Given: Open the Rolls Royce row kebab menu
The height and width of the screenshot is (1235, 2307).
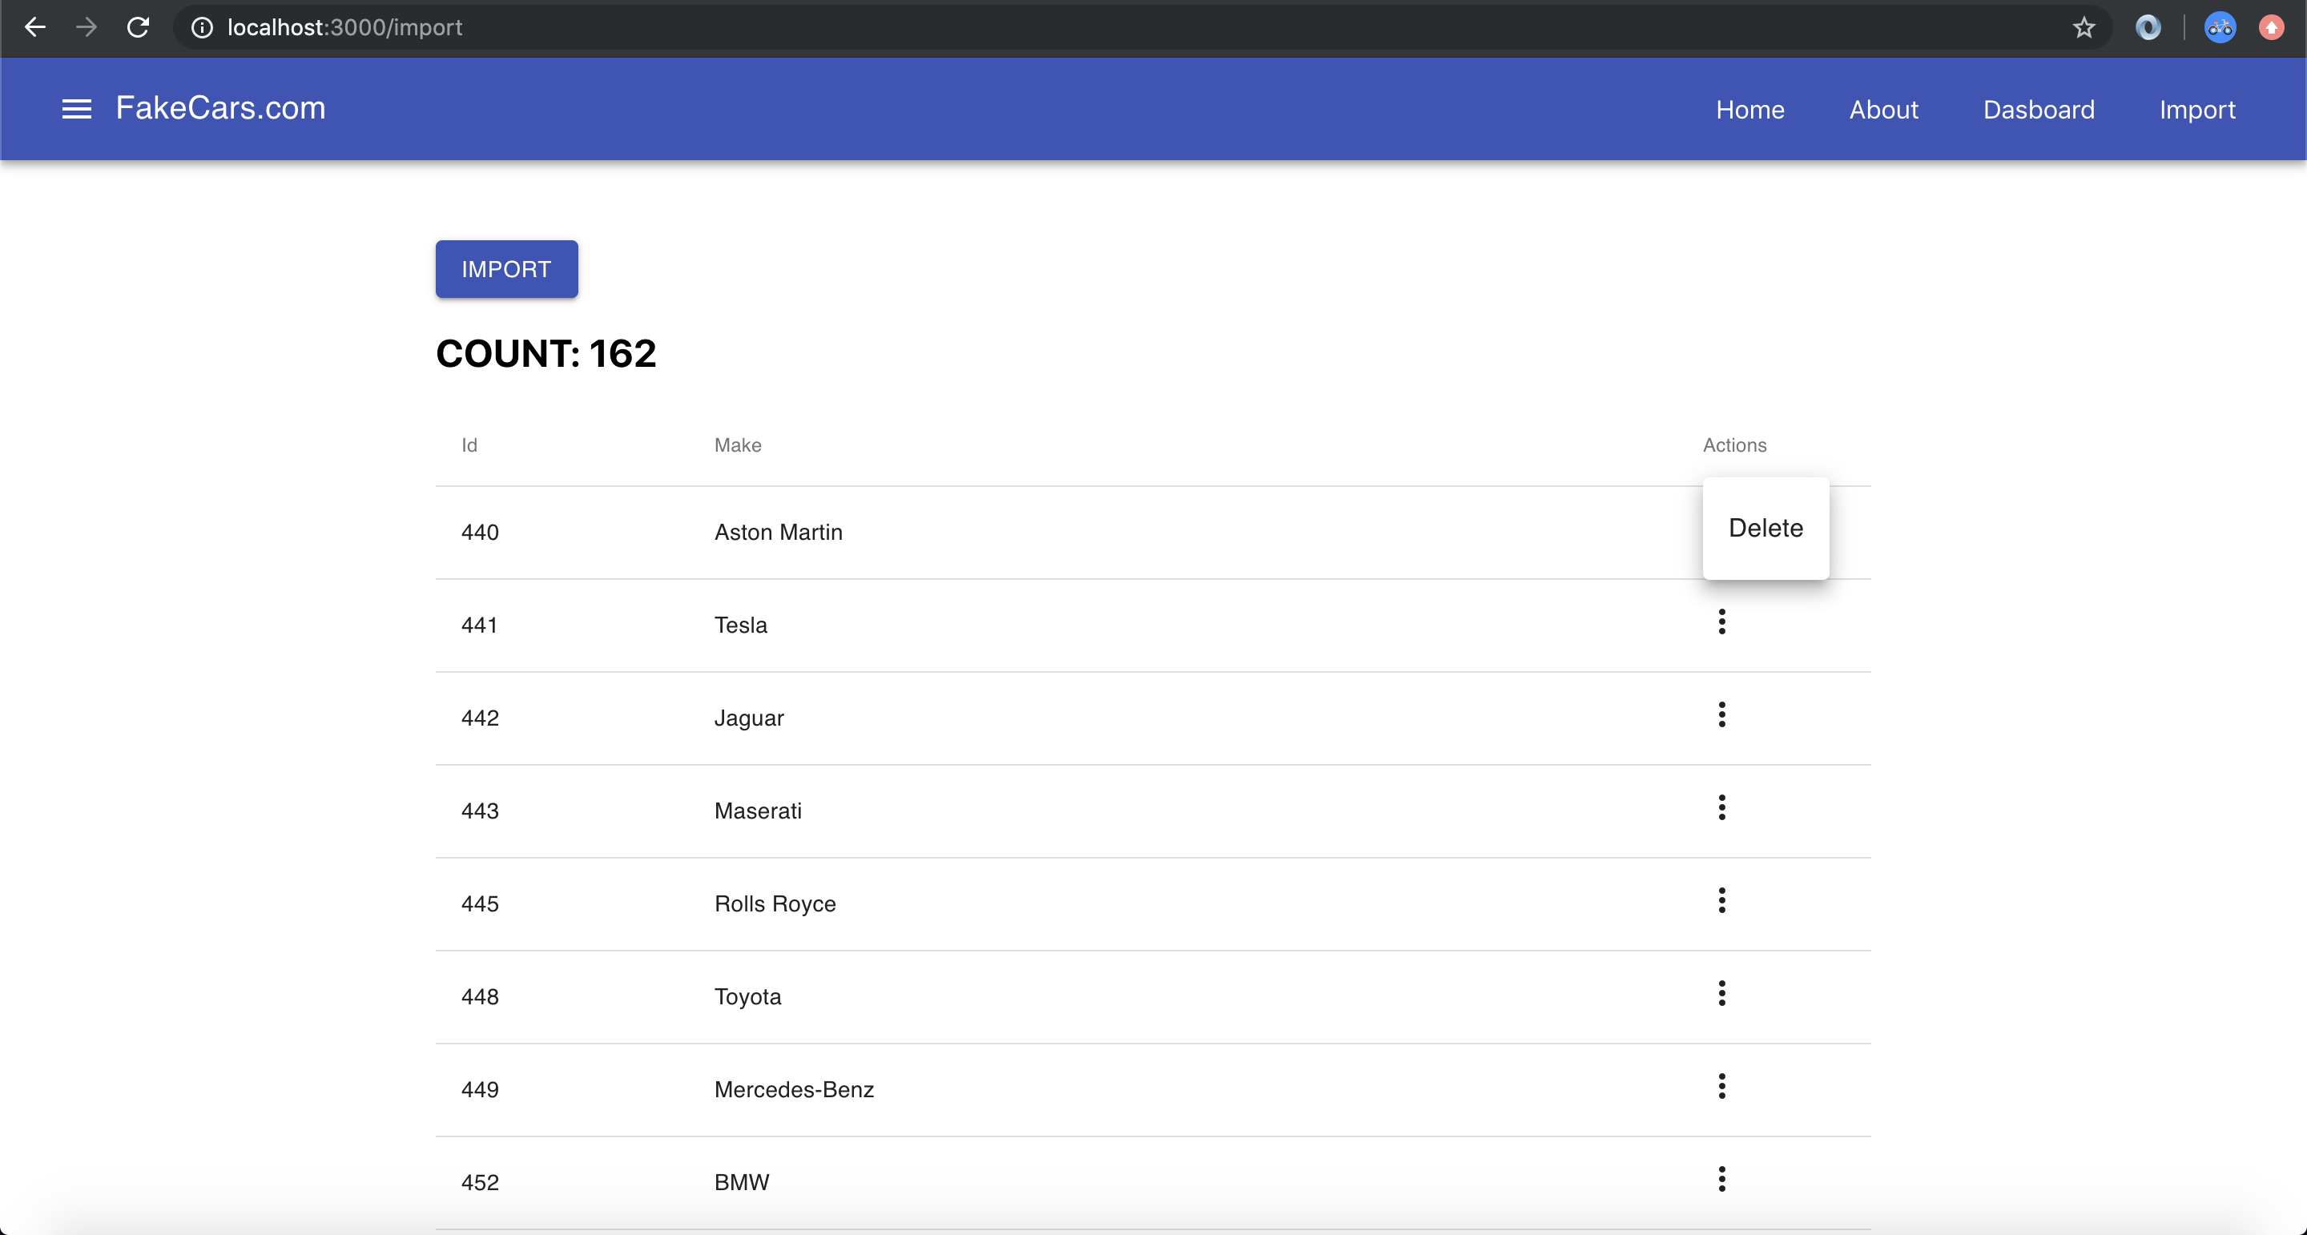Looking at the screenshot, I should 1721,900.
